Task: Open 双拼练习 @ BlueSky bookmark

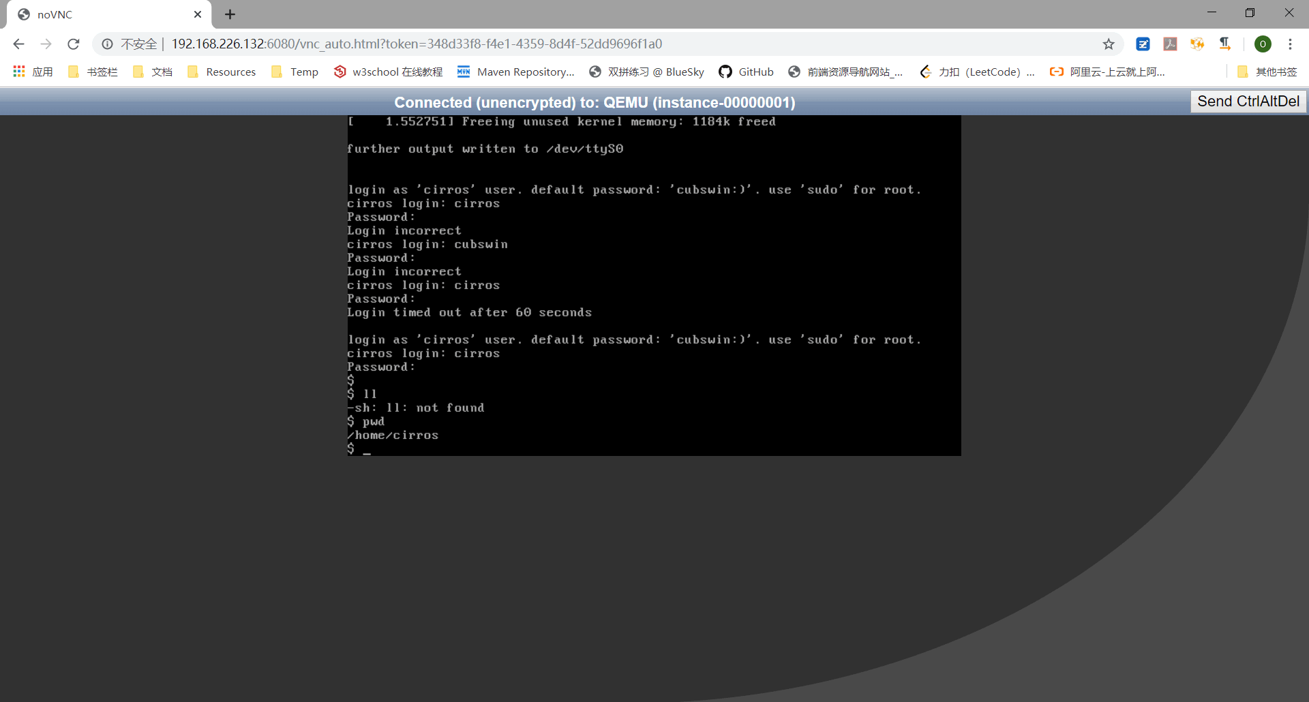Action: pos(646,72)
